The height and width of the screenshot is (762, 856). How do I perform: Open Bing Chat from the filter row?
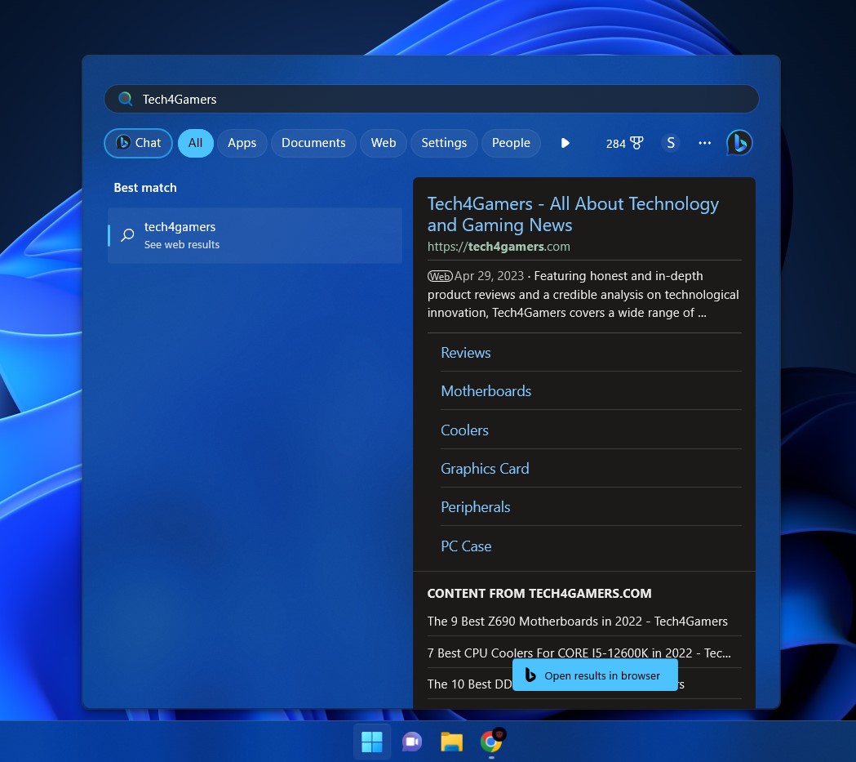[x=138, y=143]
